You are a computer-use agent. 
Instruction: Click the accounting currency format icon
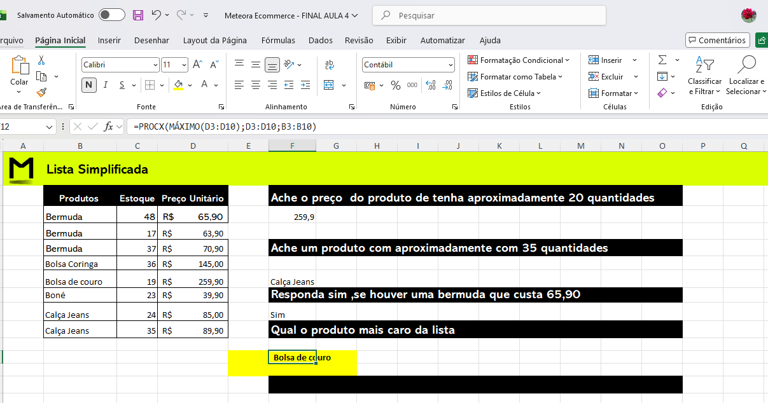click(370, 85)
